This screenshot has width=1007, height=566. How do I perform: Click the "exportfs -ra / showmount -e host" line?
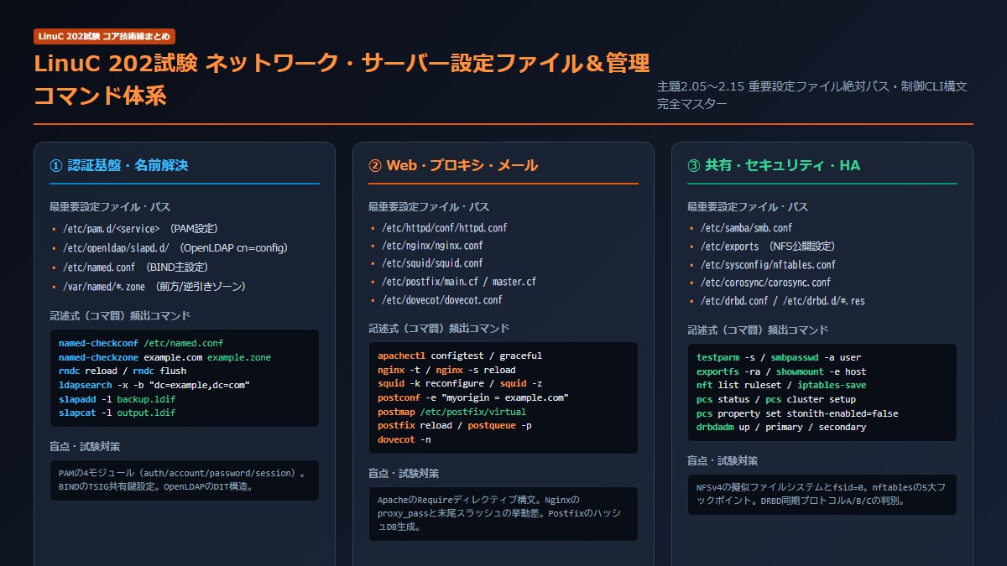pos(781,371)
